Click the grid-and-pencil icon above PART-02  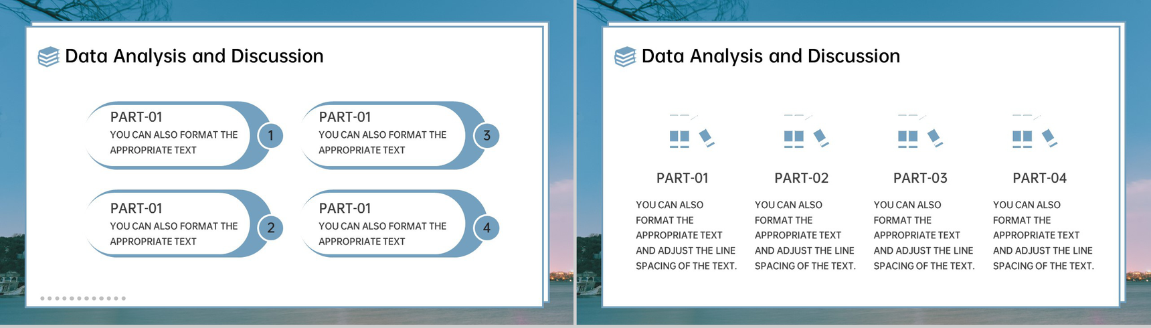(806, 131)
